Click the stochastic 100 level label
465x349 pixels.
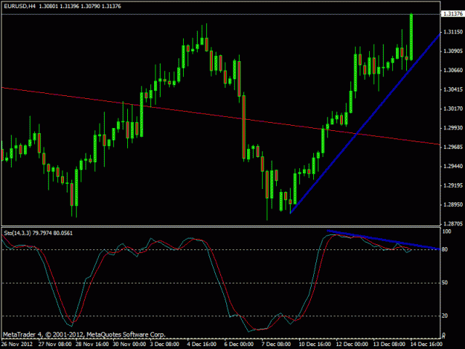446,231
